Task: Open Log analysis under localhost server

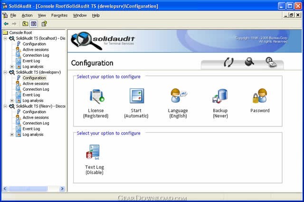Action: [33, 67]
